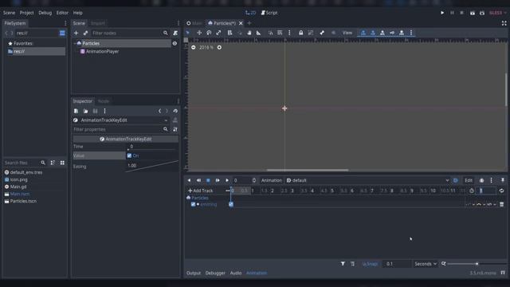Filter animation tracks funnel icon
The height and width of the screenshot is (287, 510).
pos(343,264)
